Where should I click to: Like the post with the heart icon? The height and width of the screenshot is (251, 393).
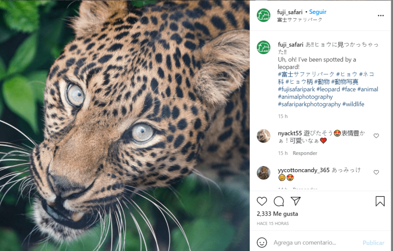262,201
